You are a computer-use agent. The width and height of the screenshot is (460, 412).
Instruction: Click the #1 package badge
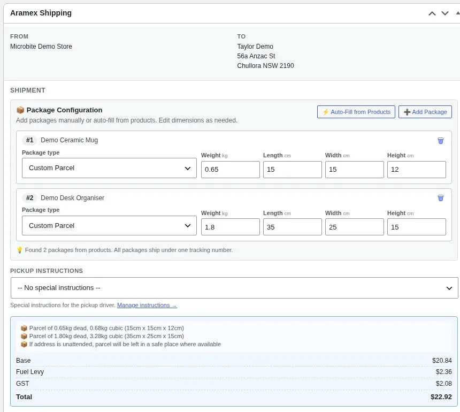tap(29, 140)
